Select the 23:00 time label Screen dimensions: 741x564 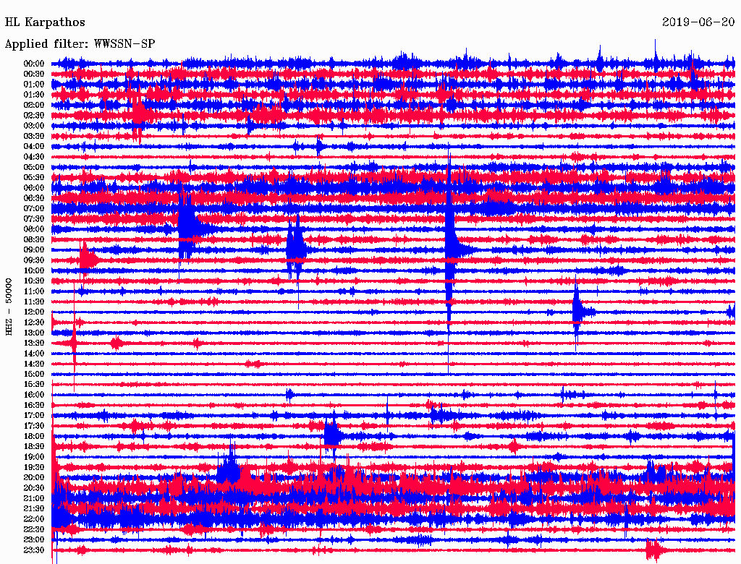[34, 540]
